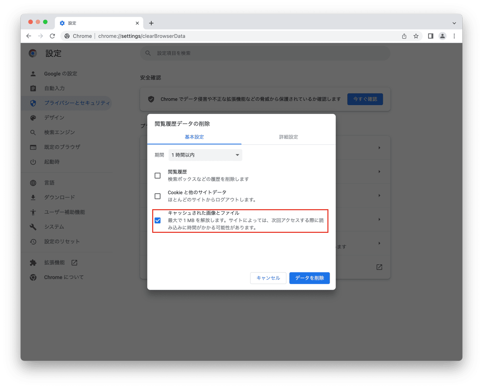Check the 閲覧履歴 checkbox

click(x=158, y=175)
